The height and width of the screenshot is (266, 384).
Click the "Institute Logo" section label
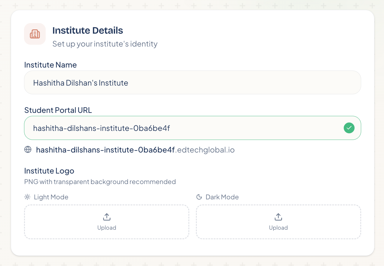tap(49, 171)
